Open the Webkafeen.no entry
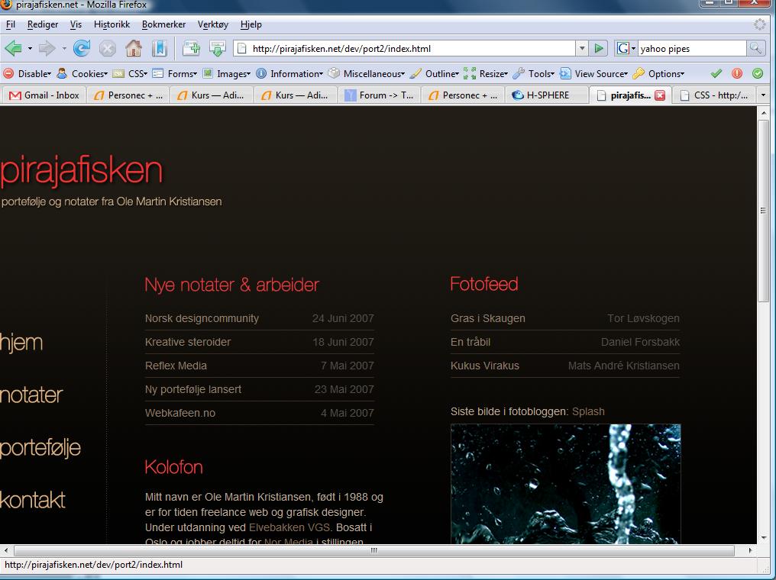776x580 pixels. click(x=180, y=413)
